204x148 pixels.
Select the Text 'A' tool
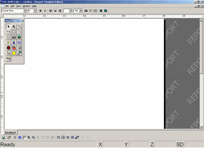pyautogui.click(x=14, y=26)
